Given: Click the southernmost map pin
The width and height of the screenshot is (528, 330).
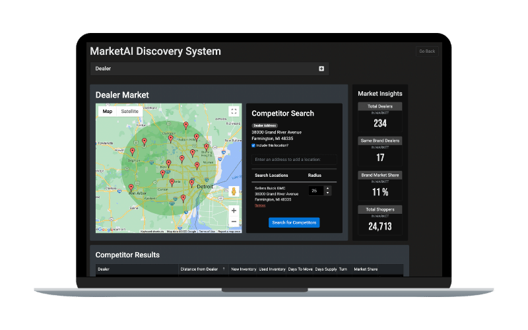Looking at the screenshot, I should point(183,199).
